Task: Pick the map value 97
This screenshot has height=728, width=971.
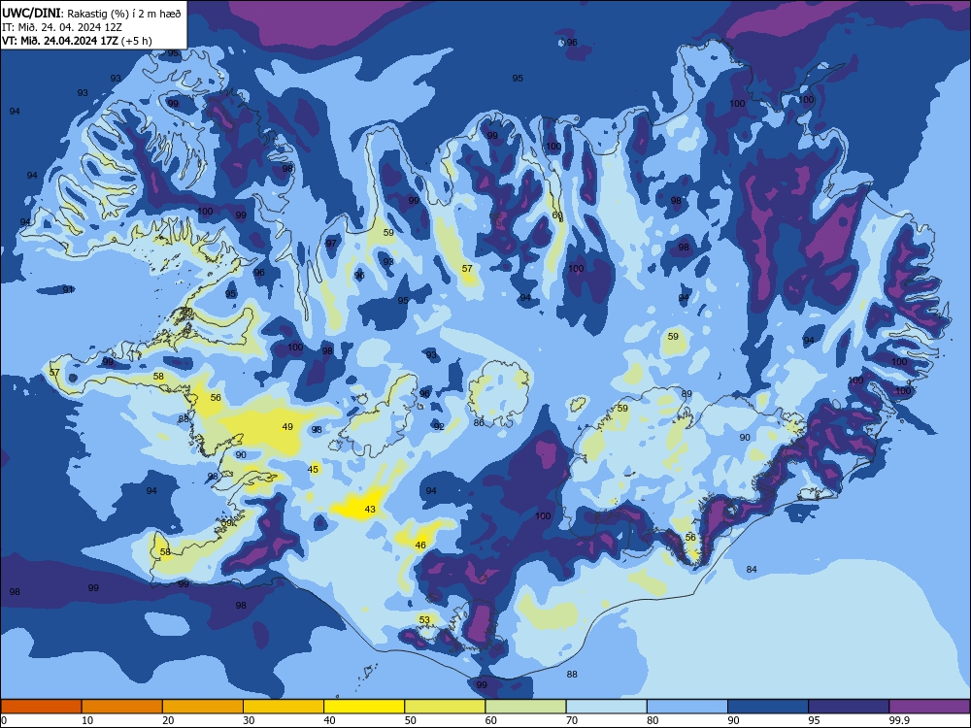Action: point(331,243)
